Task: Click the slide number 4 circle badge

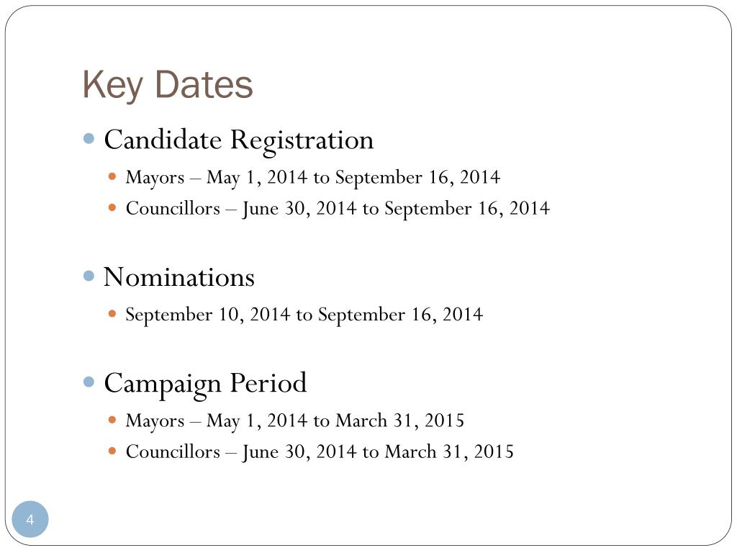Action: [30, 519]
